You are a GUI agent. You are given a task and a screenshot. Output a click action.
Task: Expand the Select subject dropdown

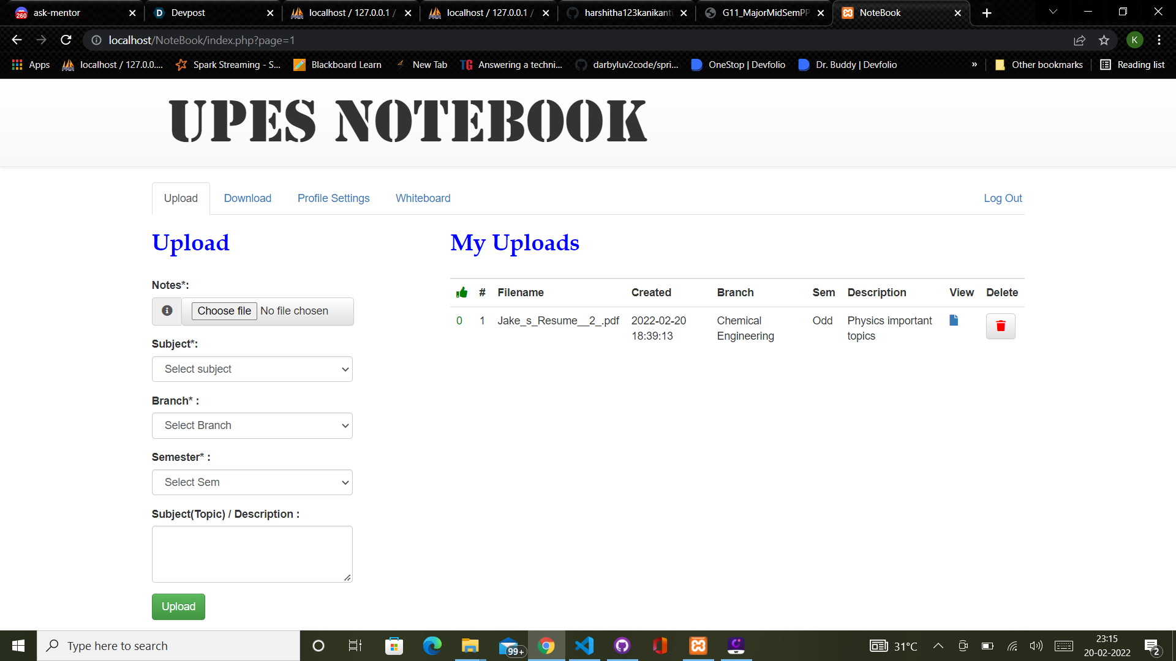[x=252, y=369]
